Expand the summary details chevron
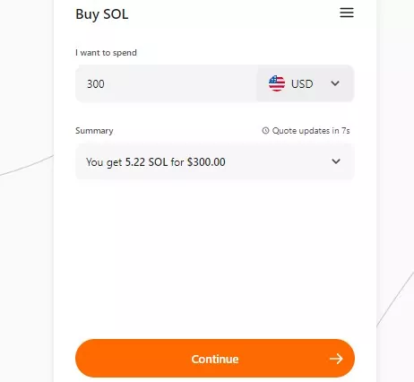Viewport: 414px width, 382px height. tap(336, 161)
